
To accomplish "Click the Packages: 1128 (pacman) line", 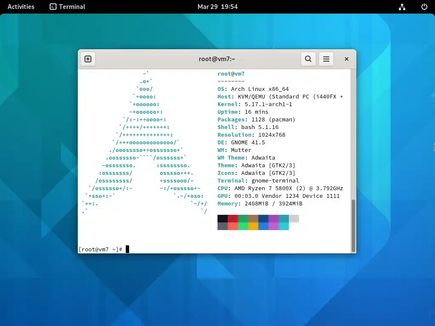I will click(x=256, y=119).
